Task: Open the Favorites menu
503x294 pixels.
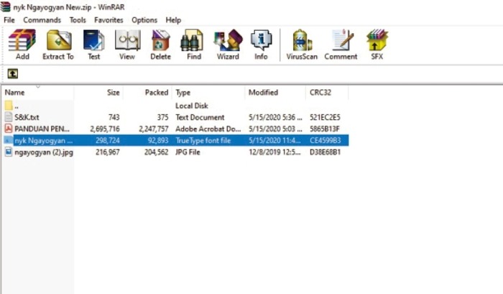Action: 109,20
